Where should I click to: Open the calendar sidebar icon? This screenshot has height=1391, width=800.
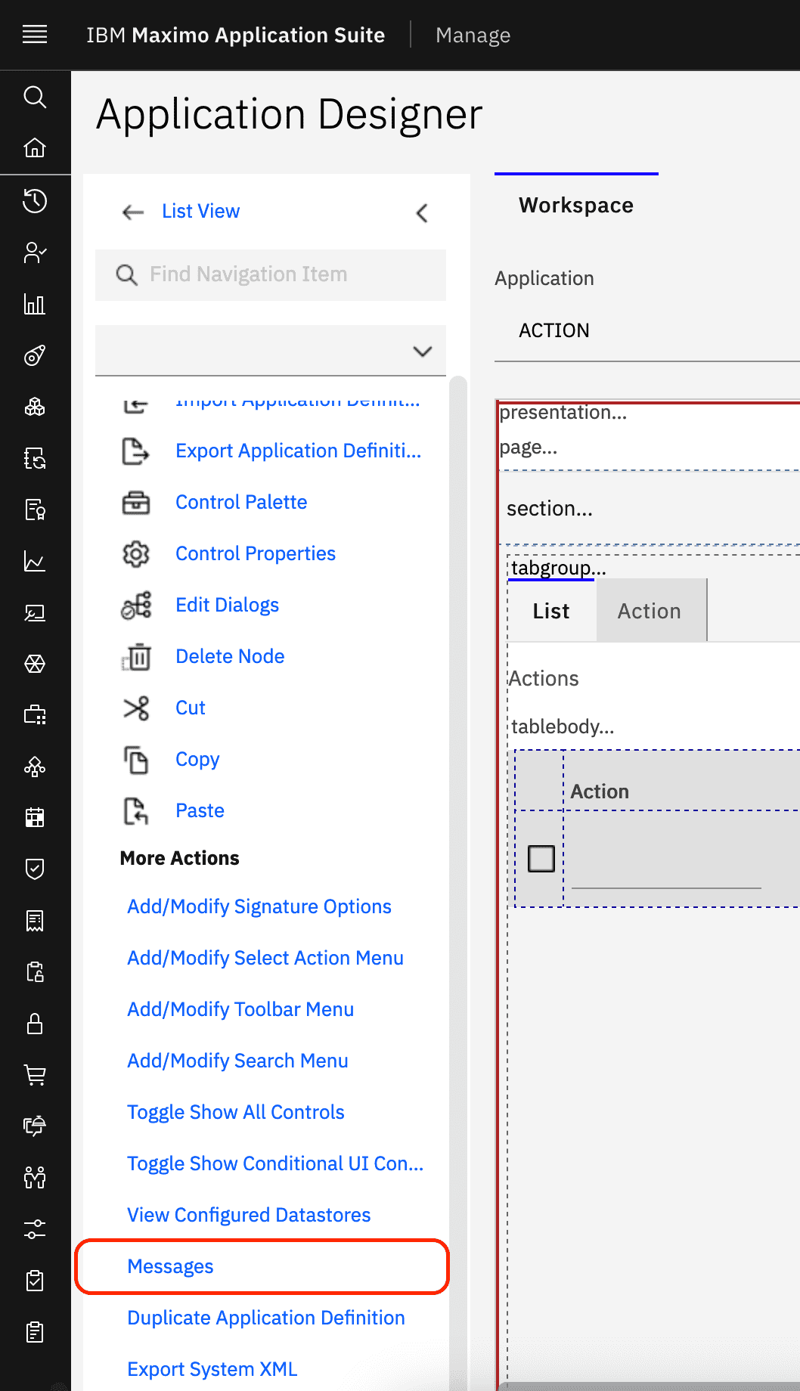click(x=35, y=817)
